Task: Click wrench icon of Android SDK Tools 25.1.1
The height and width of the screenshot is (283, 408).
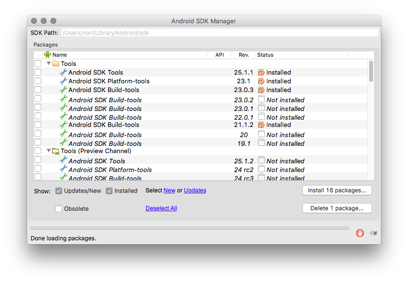Action: pos(64,72)
